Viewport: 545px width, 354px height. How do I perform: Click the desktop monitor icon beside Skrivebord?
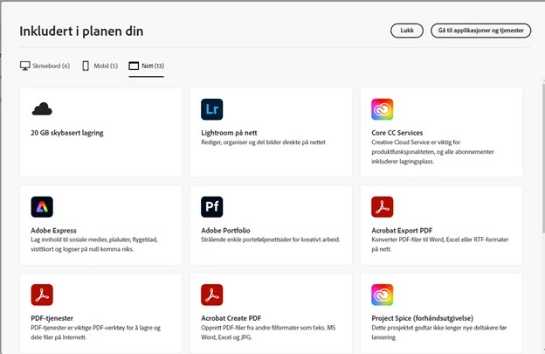click(25, 66)
